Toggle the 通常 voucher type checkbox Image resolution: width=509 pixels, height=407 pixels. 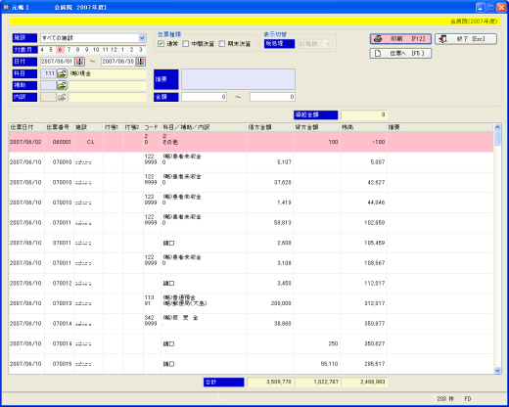tap(161, 44)
